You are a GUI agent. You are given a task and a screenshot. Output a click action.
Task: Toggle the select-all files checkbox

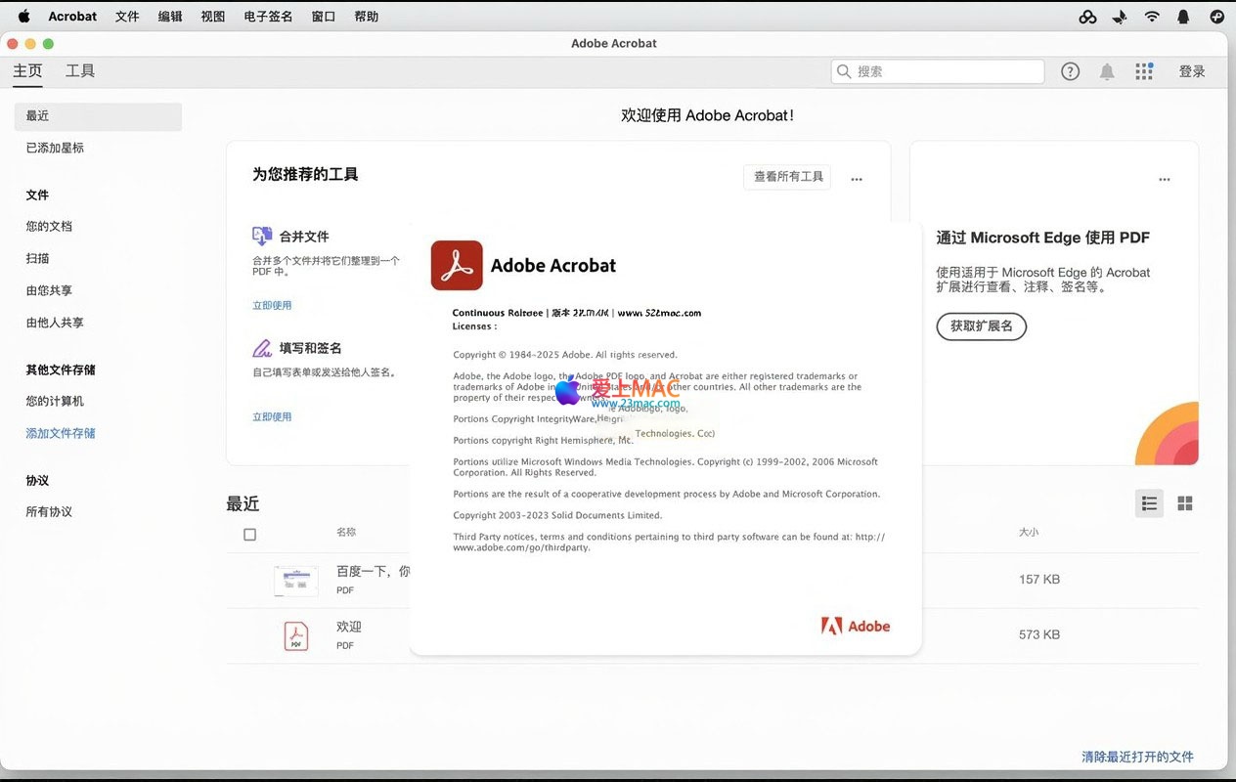pos(249,535)
